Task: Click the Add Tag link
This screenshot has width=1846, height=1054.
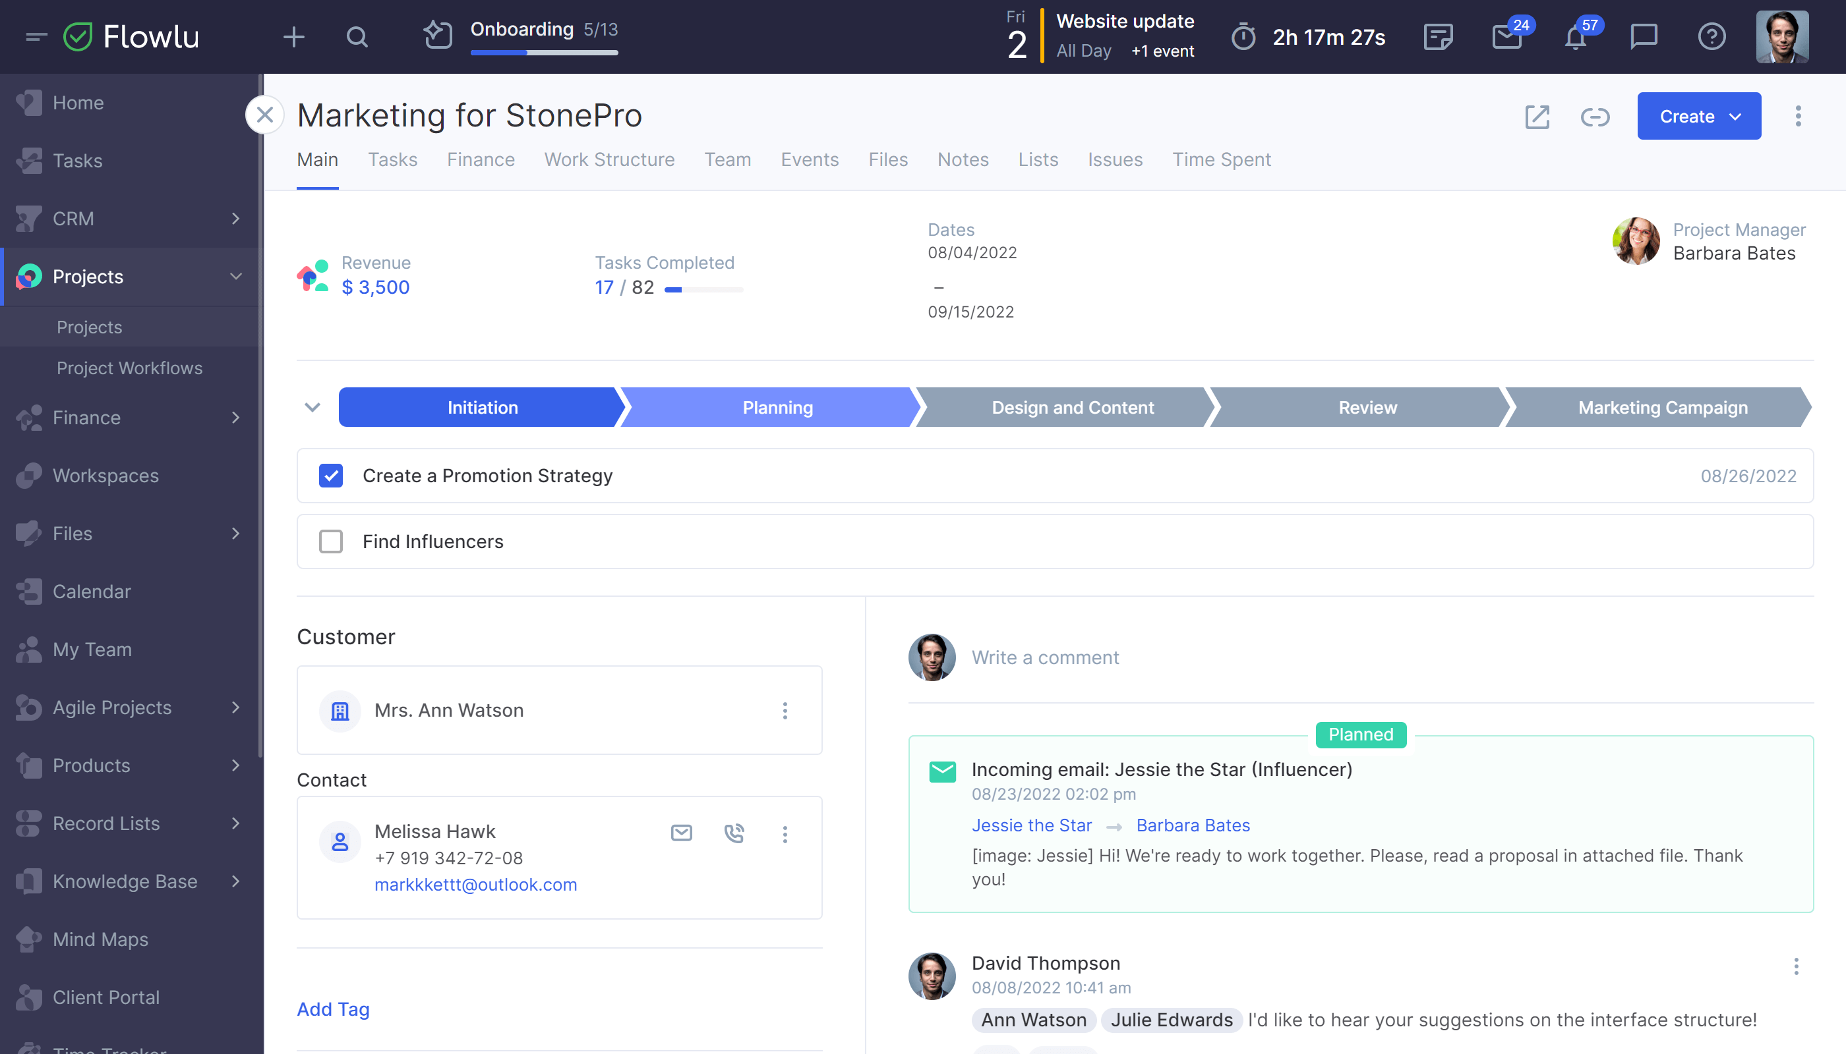Action: (333, 1009)
